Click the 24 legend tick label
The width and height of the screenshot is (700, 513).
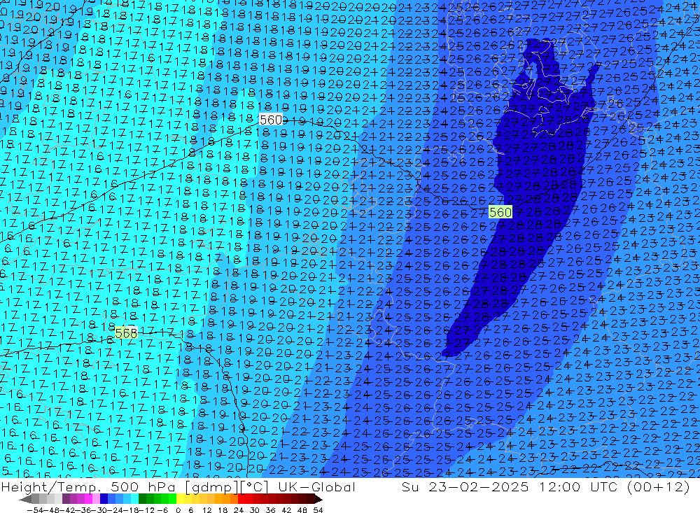click(x=239, y=510)
